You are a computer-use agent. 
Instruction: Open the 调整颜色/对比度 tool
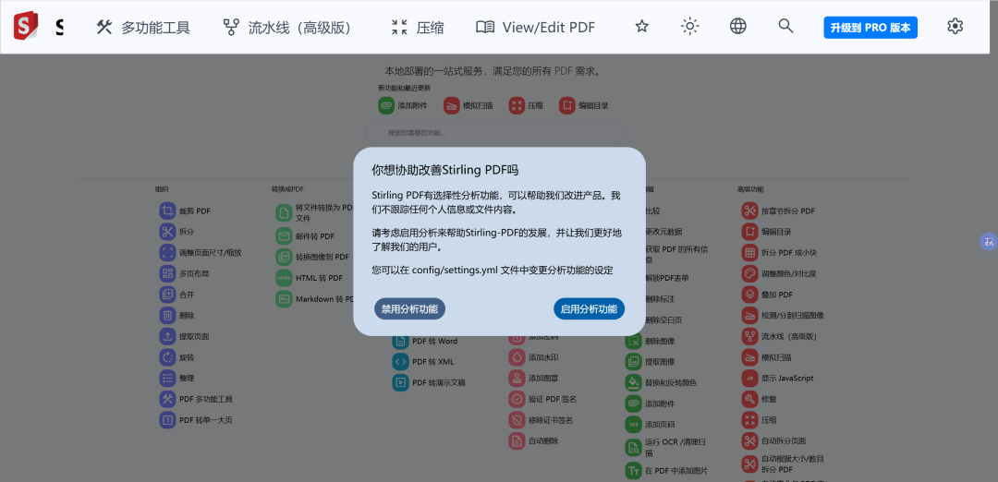point(779,274)
